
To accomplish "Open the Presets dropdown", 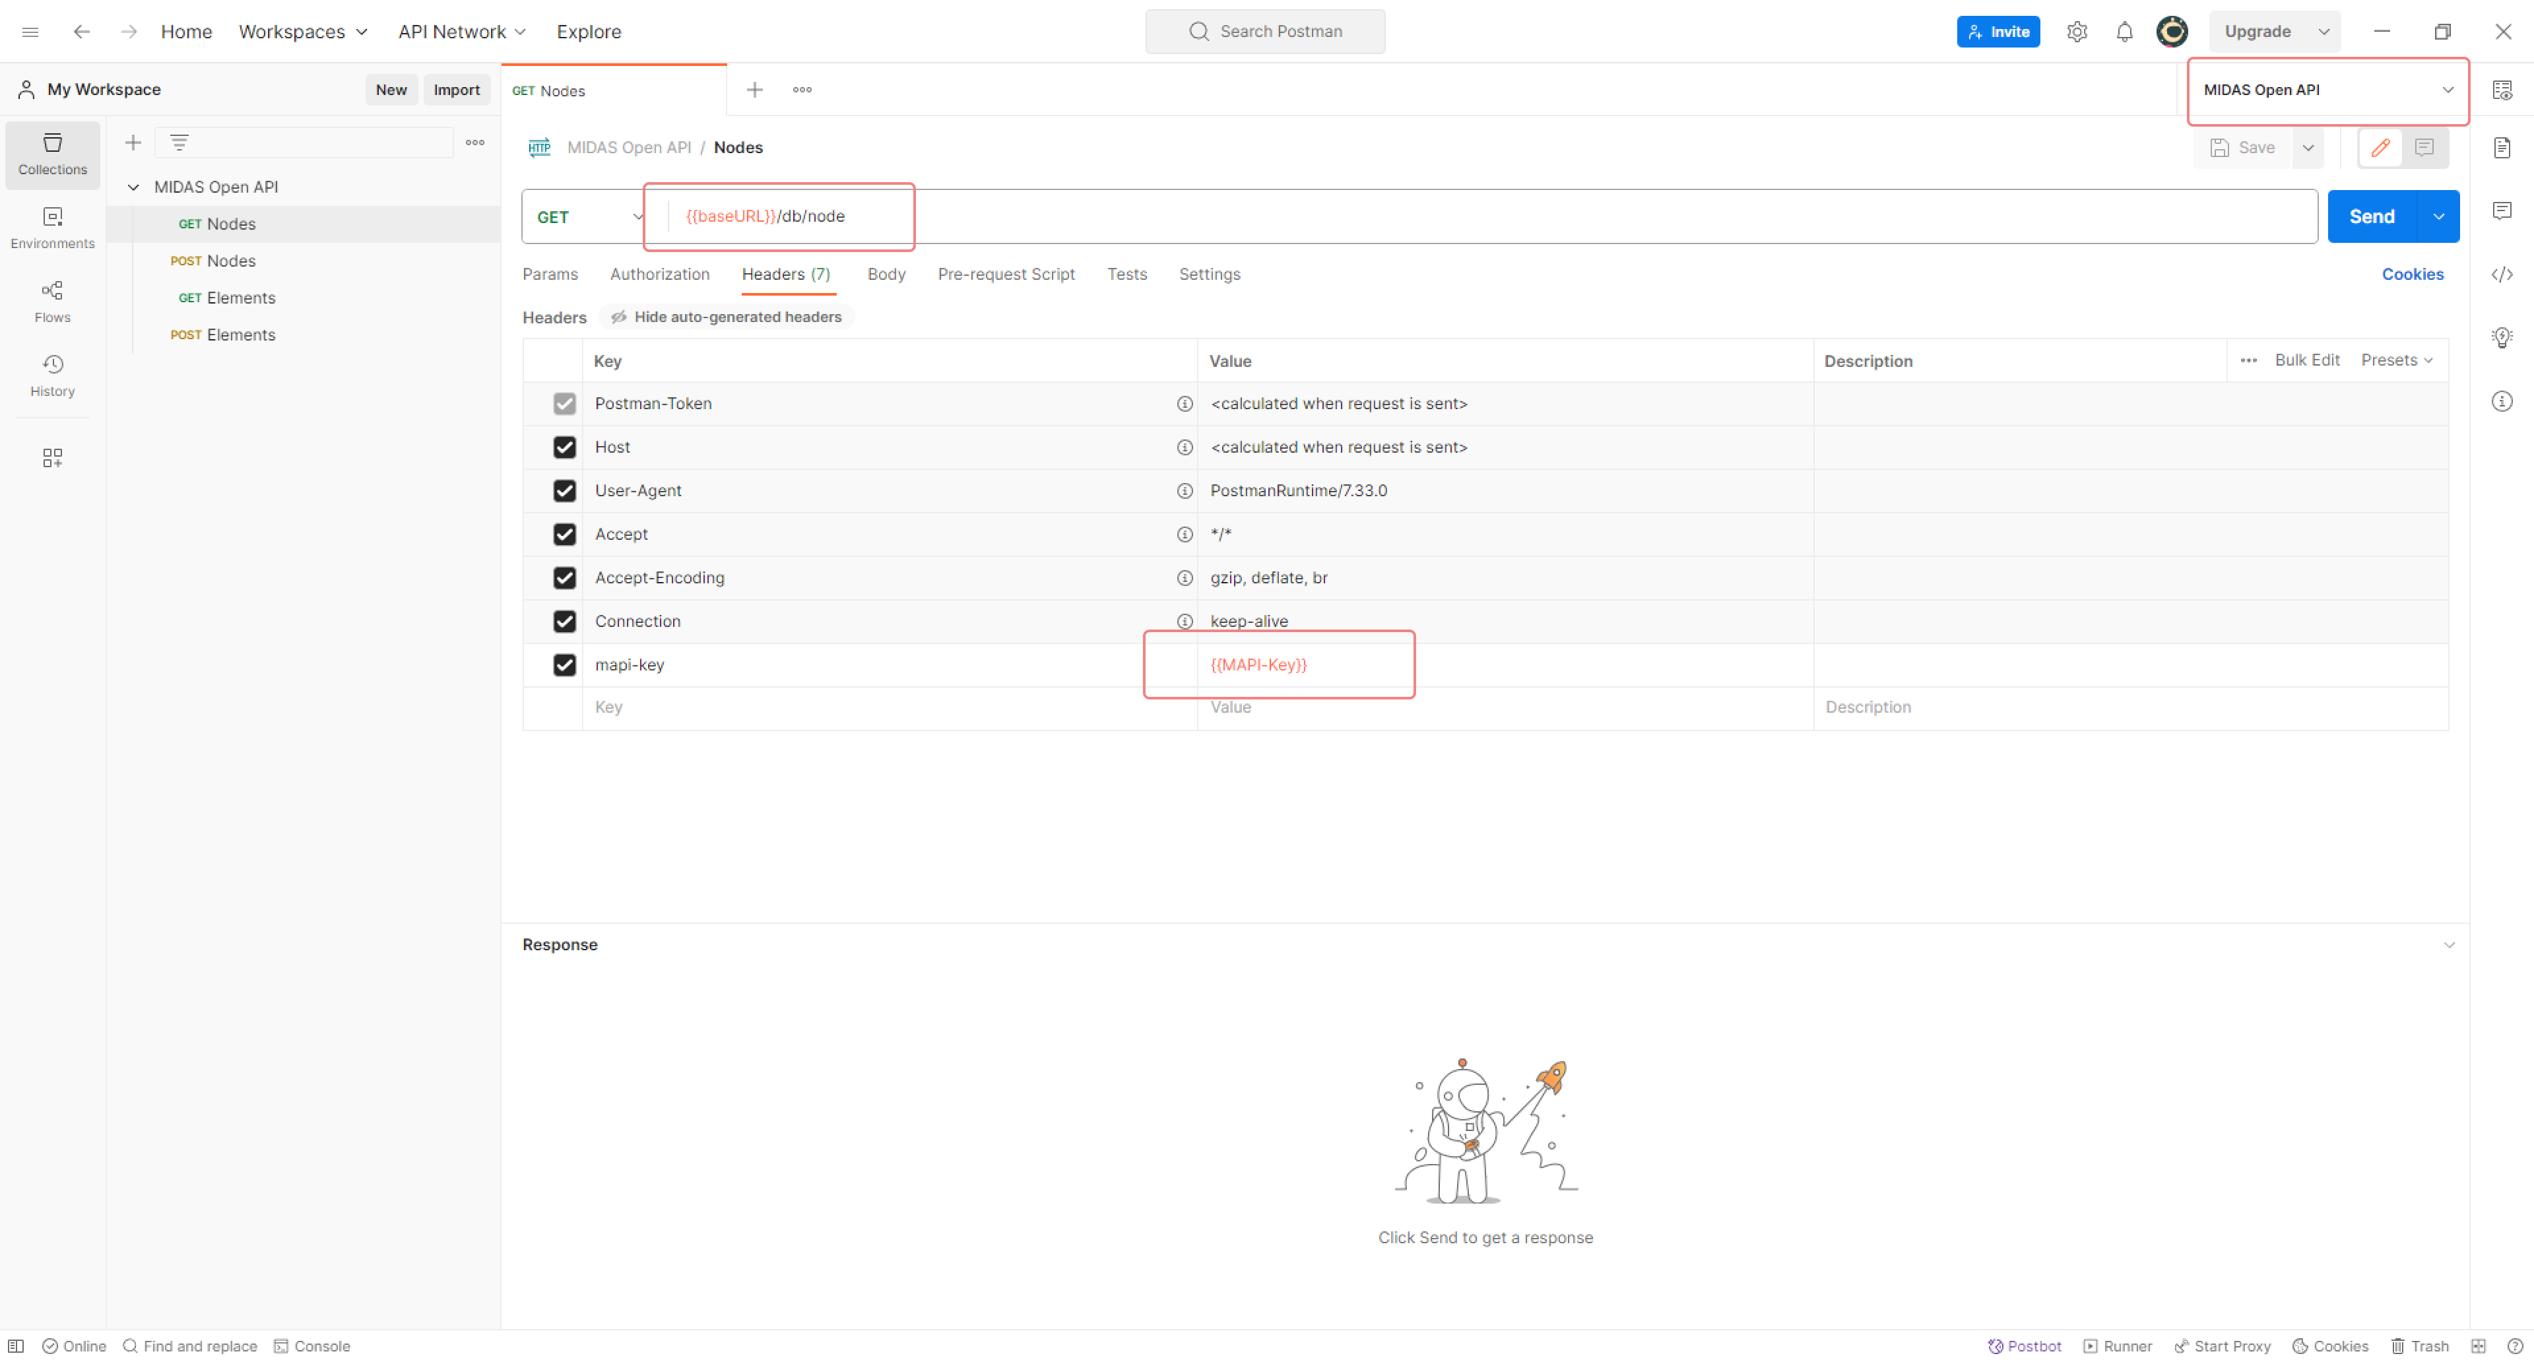I will pyautogui.click(x=2396, y=360).
